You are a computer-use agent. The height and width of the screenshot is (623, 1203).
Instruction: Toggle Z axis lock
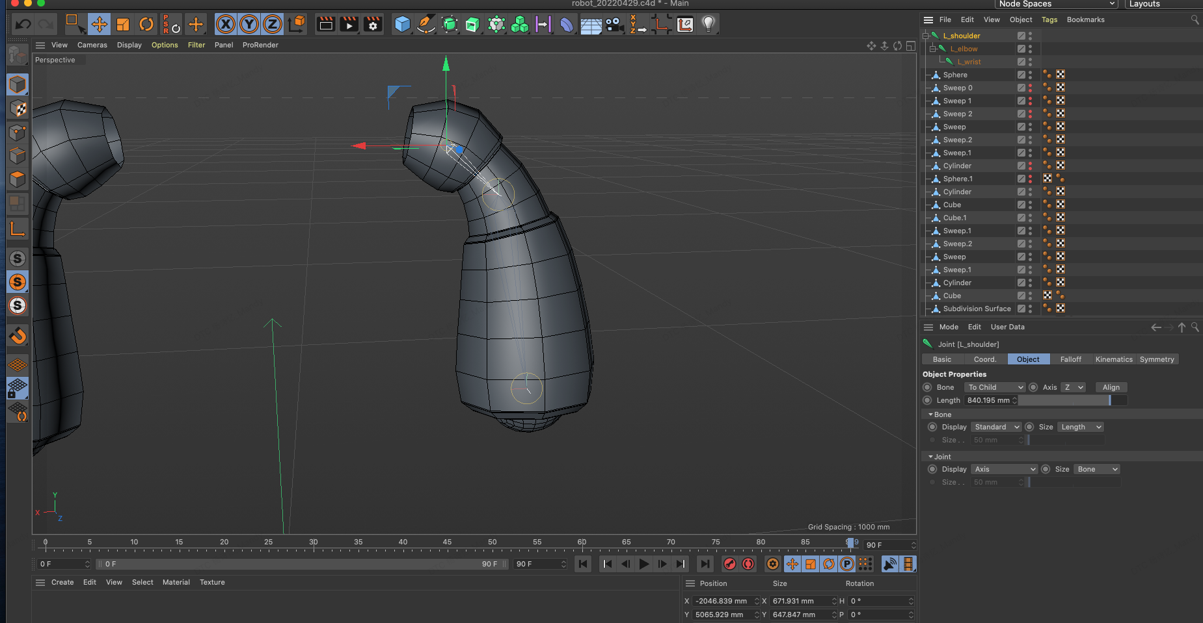[x=273, y=25]
